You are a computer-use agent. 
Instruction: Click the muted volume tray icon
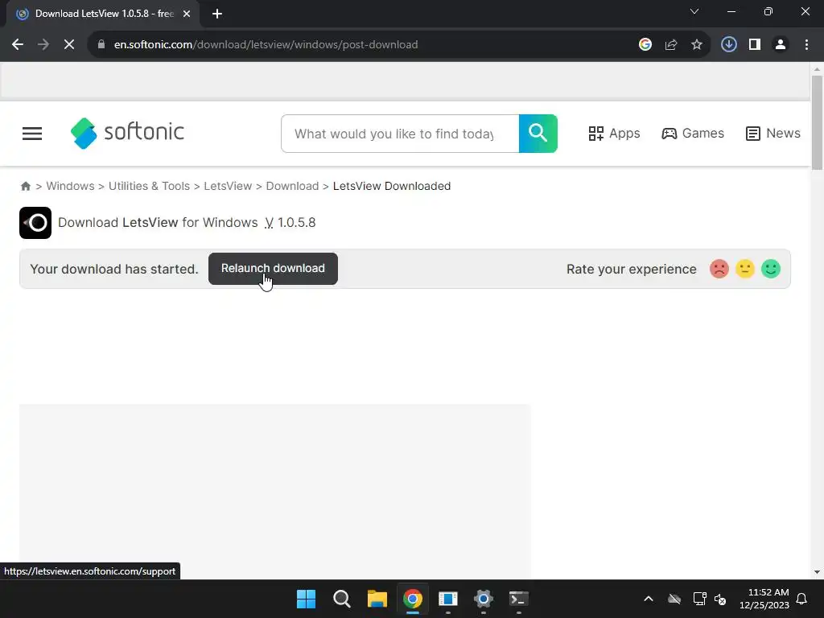pos(720,599)
